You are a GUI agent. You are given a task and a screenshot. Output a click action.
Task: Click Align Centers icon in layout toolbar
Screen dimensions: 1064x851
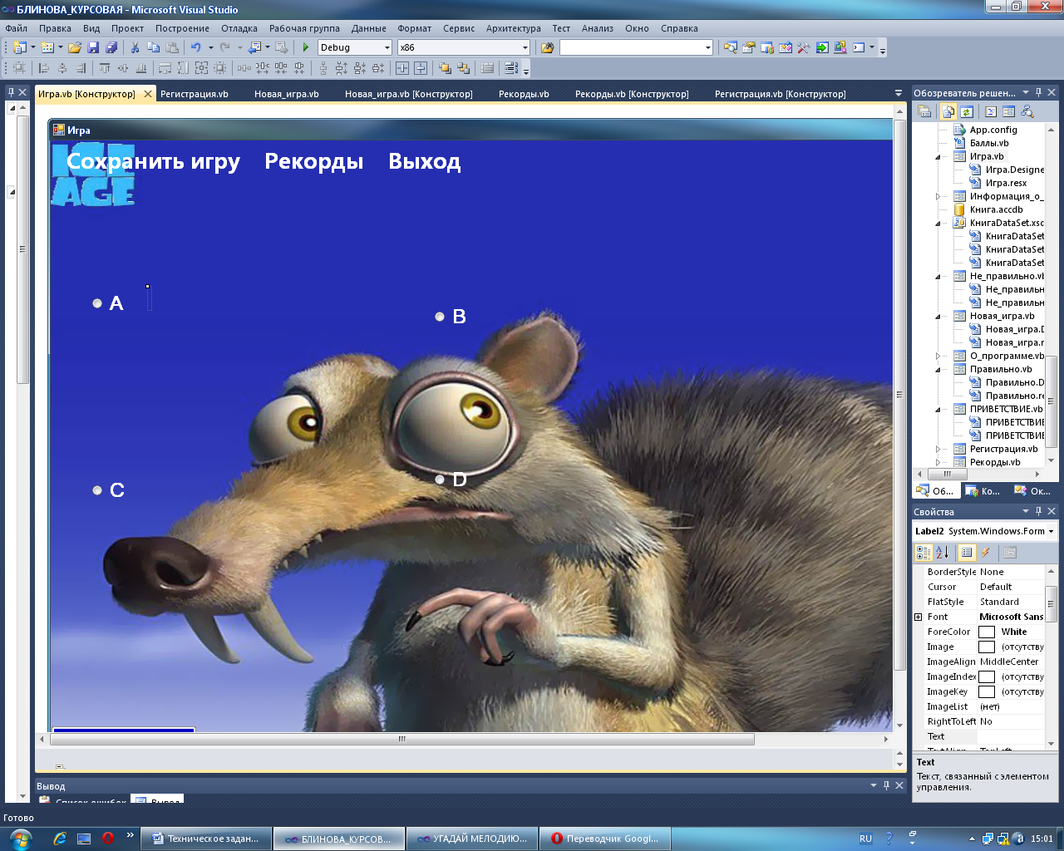pyautogui.click(x=62, y=68)
